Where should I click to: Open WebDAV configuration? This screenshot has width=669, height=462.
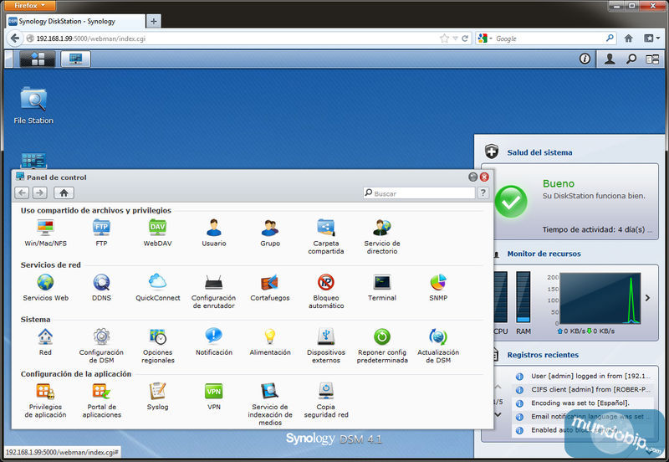coord(157,233)
